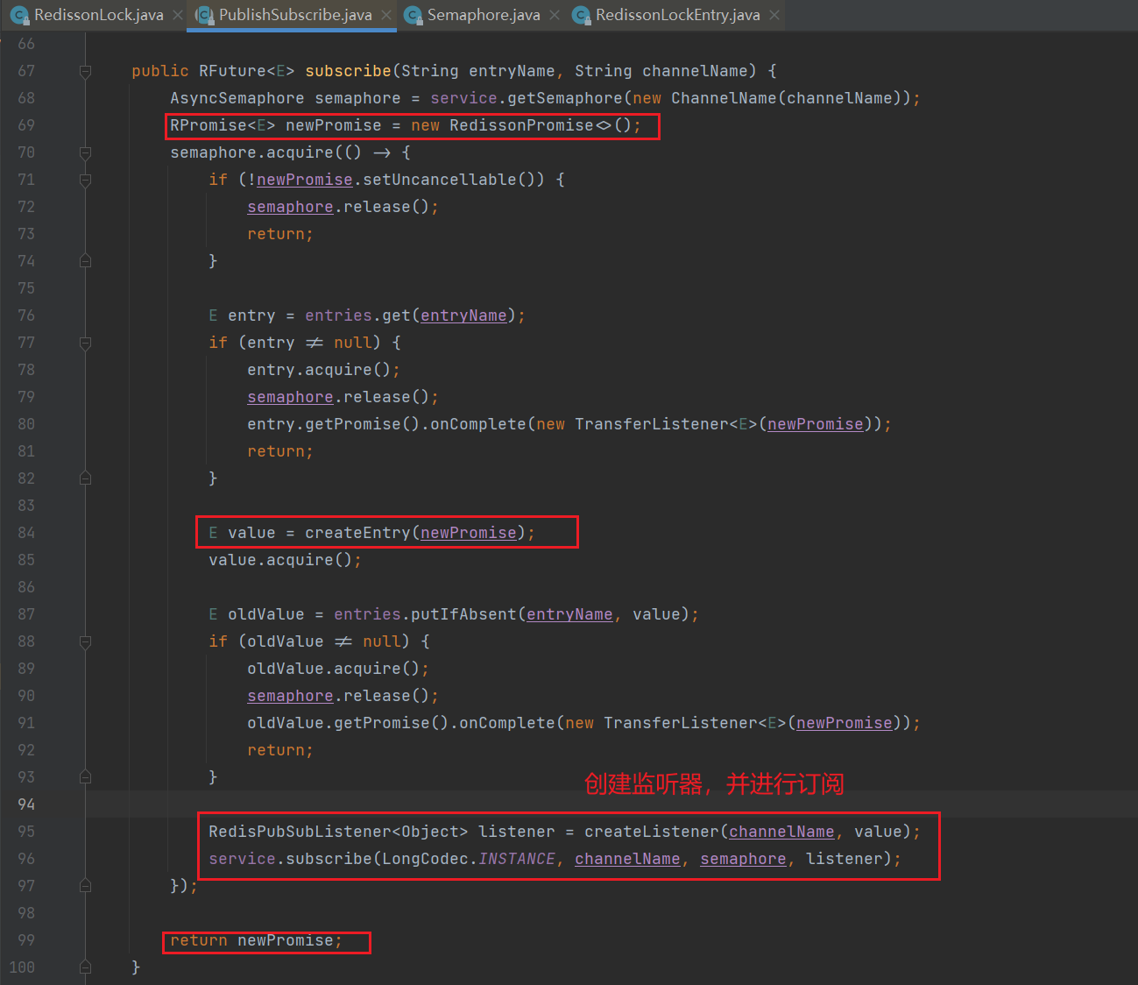The image size is (1138, 985).
Task: Click the RedissonLock.java class file icon
Action: pos(20,15)
